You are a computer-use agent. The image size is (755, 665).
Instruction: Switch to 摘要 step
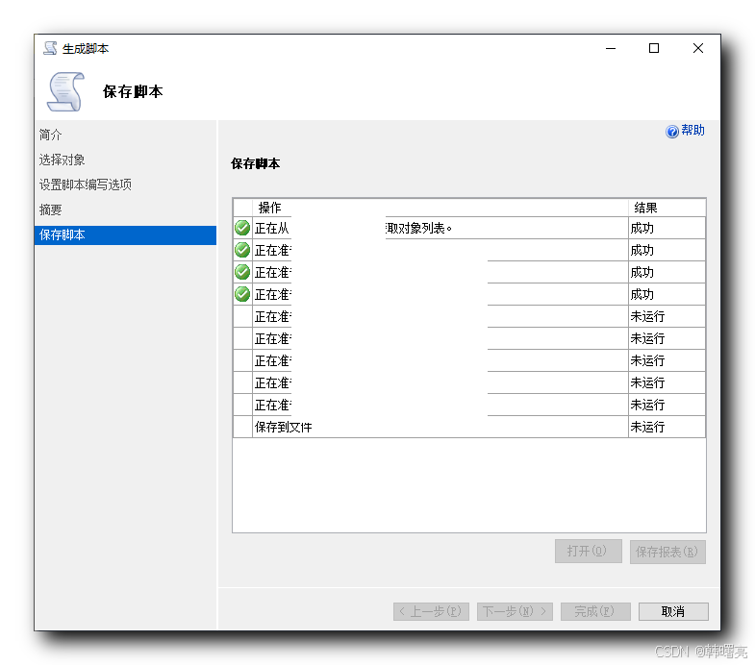click(51, 209)
